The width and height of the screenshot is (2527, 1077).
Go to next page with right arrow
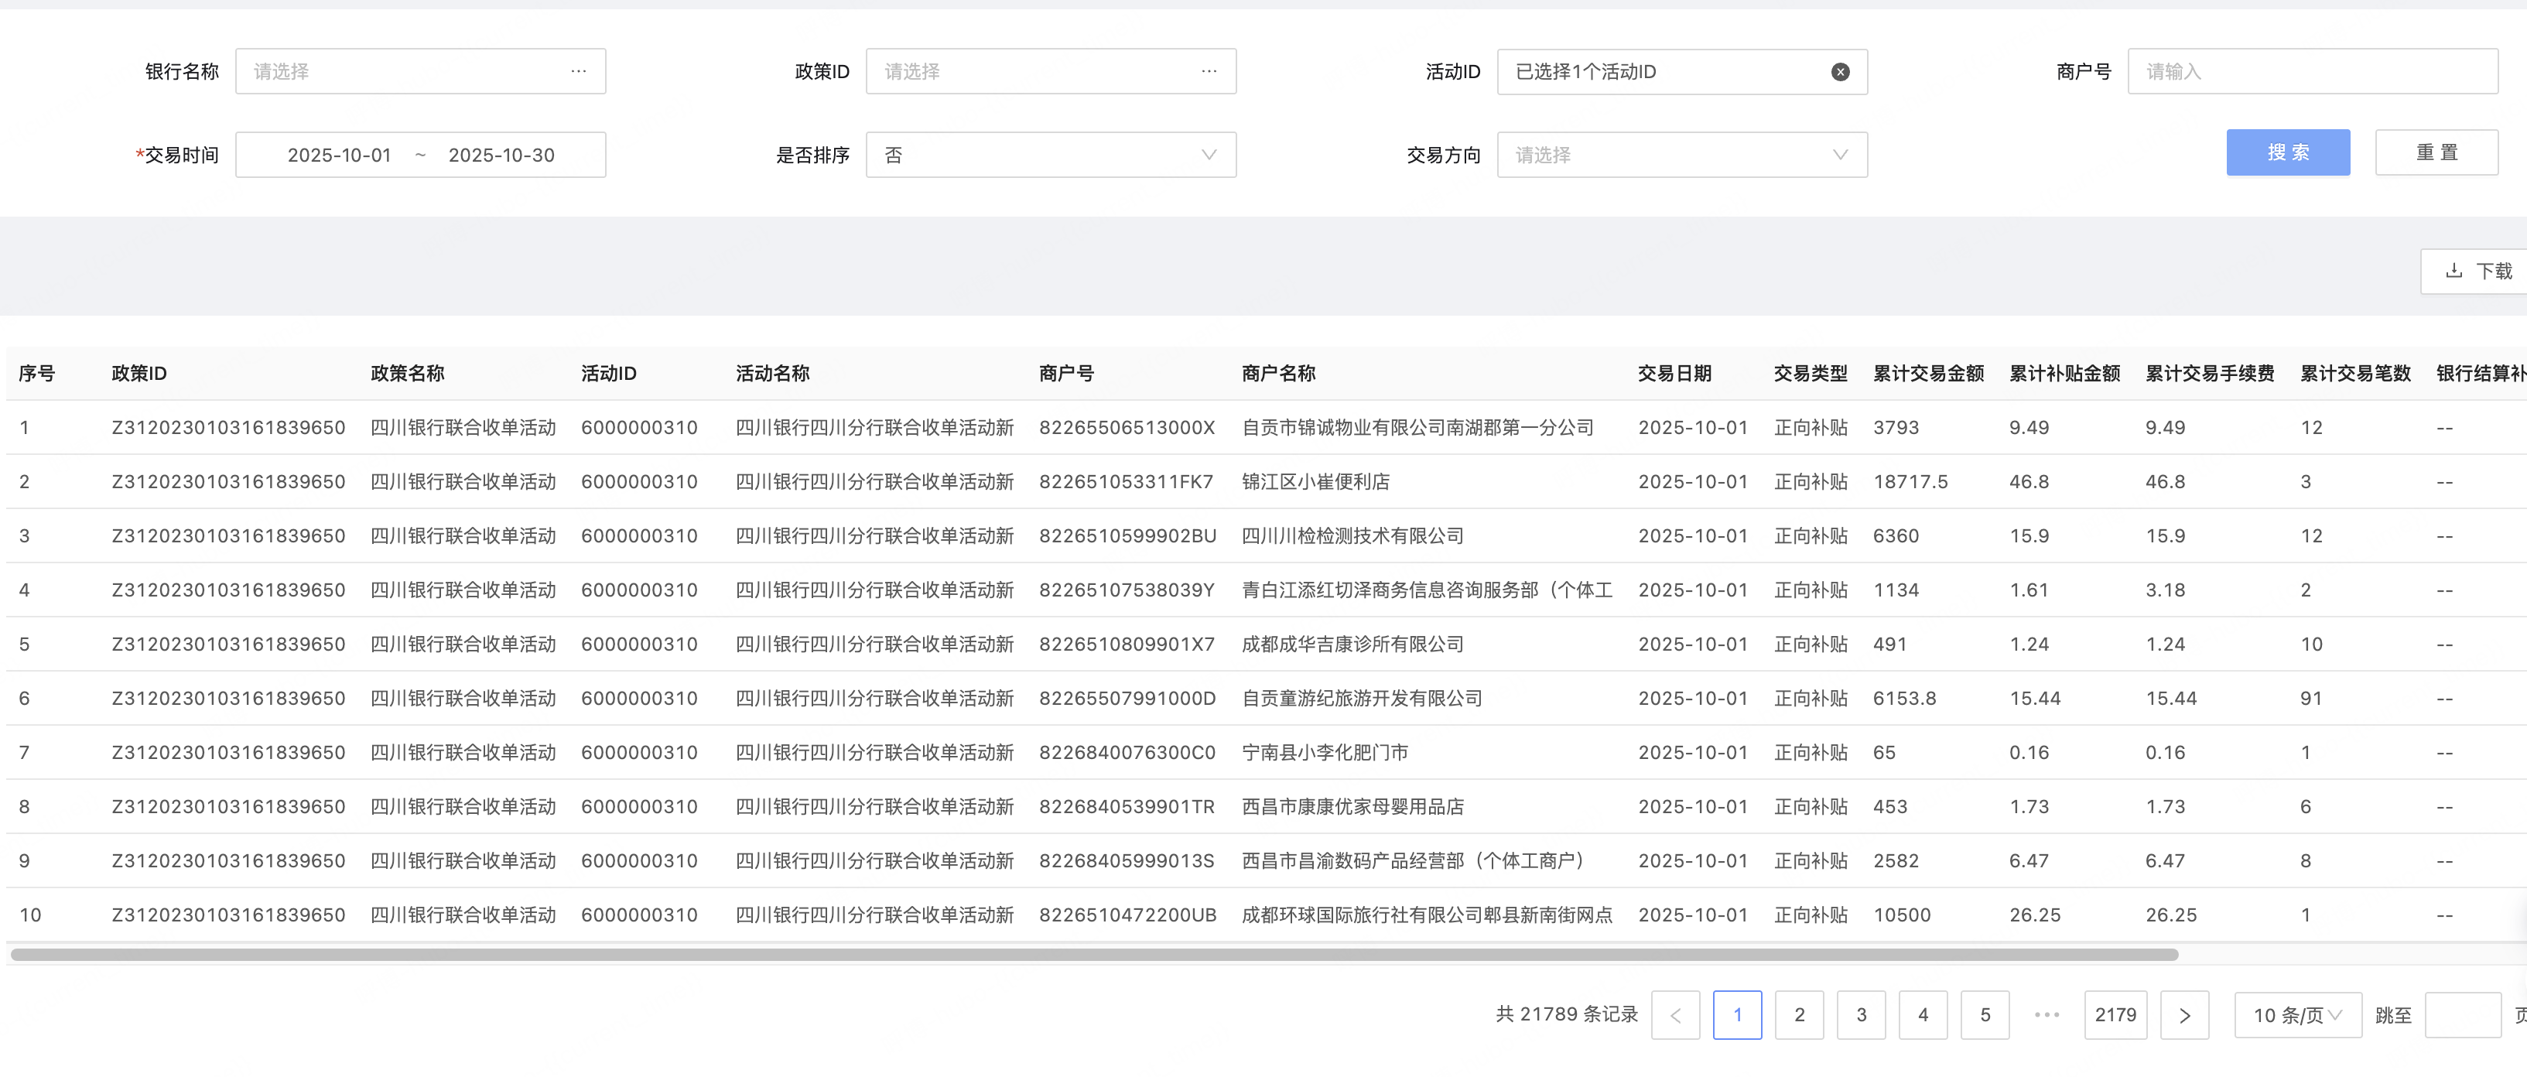click(2183, 1015)
